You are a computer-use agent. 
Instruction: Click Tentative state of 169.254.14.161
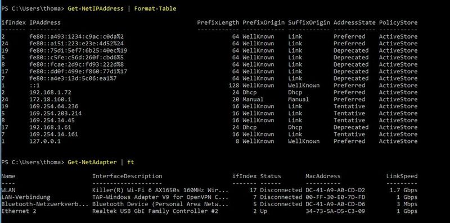[349, 134]
